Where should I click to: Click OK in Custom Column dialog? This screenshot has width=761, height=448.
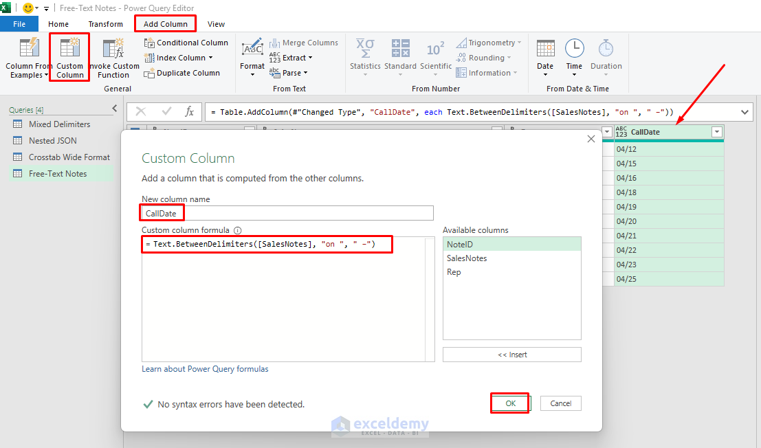[511, 403]
